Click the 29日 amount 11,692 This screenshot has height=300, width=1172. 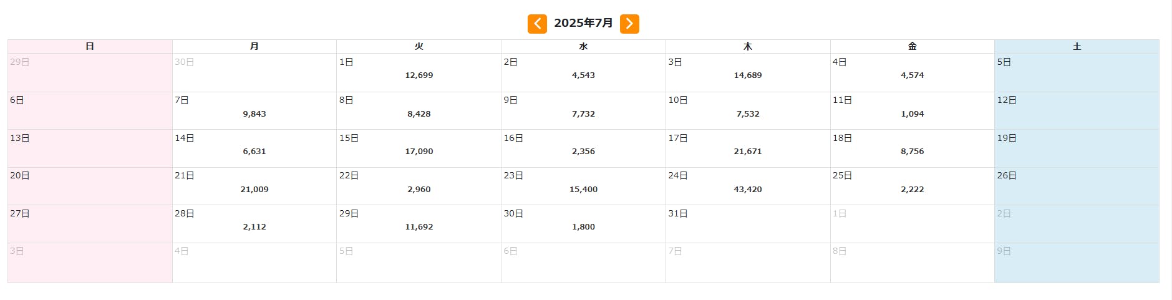[x=419, y=227]
